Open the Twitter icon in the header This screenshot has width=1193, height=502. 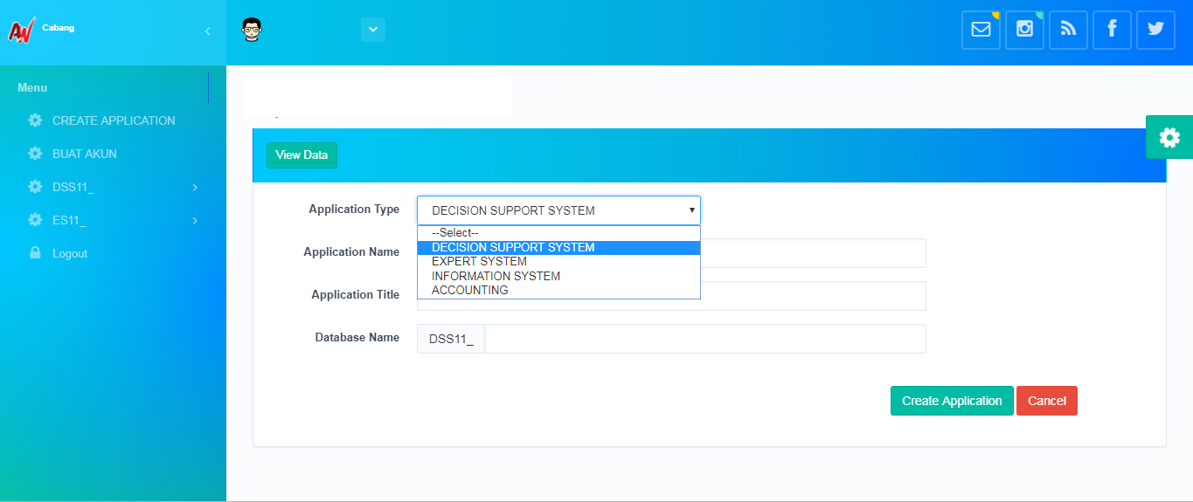[x=1155, y=30]
